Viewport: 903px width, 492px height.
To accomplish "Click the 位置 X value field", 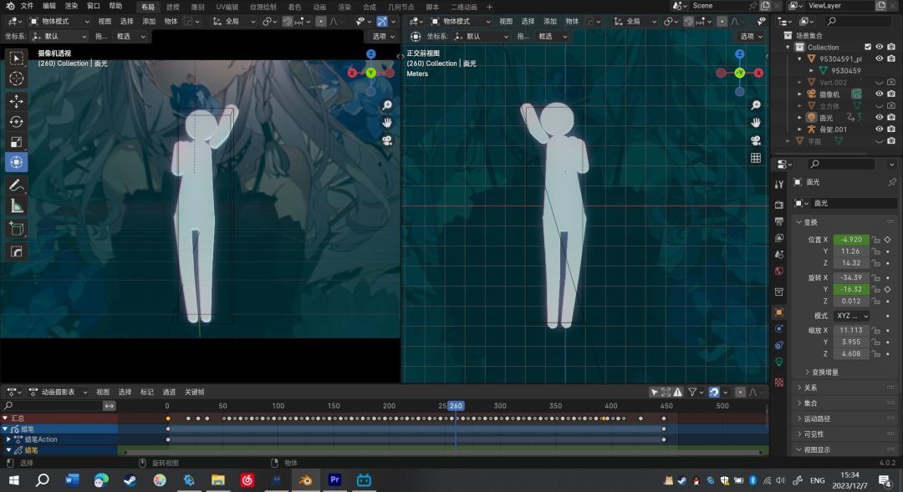I will pos(850,240).
